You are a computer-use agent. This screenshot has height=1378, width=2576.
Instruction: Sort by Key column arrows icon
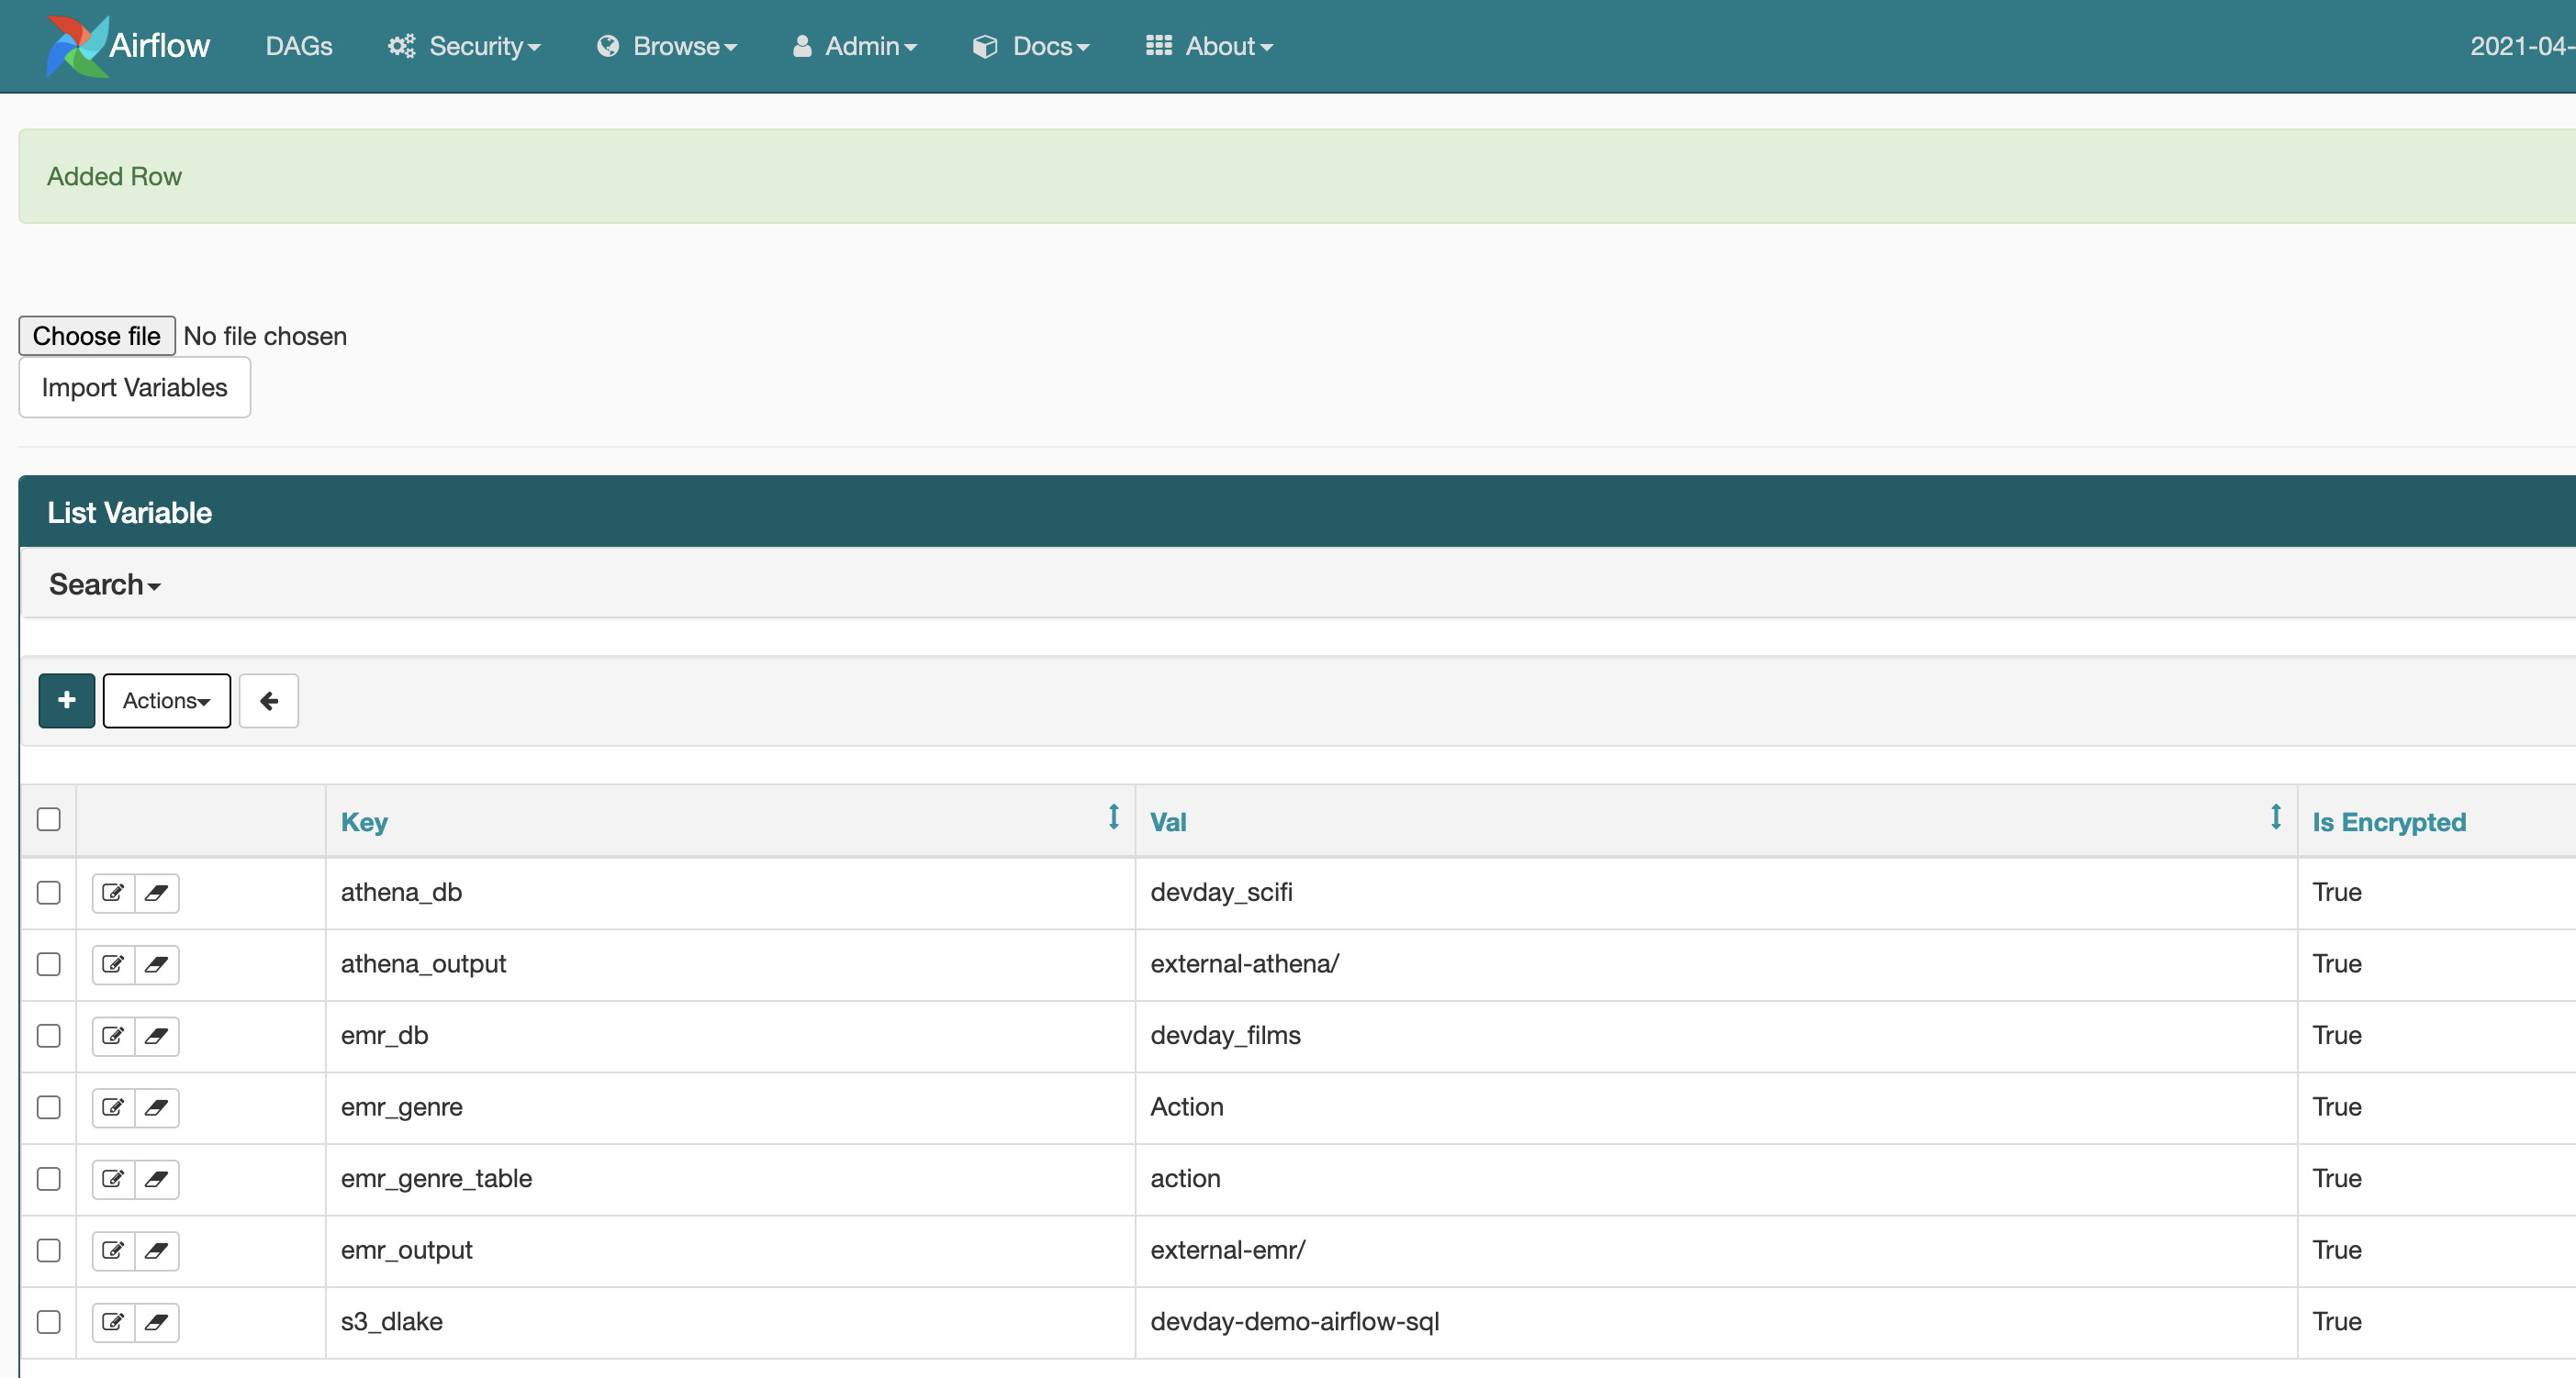click(1113, 817)
